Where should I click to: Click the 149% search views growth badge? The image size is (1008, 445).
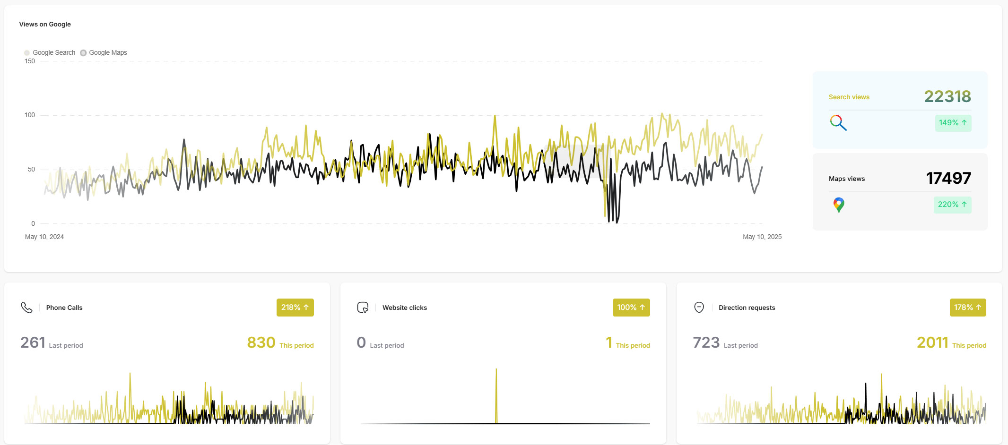953,123
